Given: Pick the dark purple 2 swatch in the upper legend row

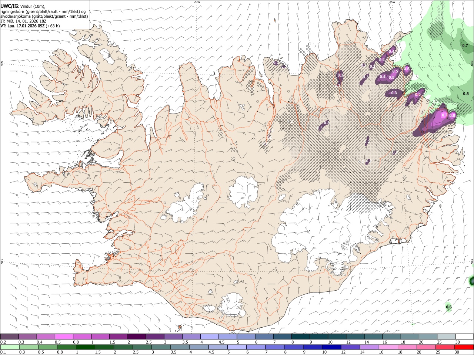Looking at the screenshot, I should click(x=137, y=337).
